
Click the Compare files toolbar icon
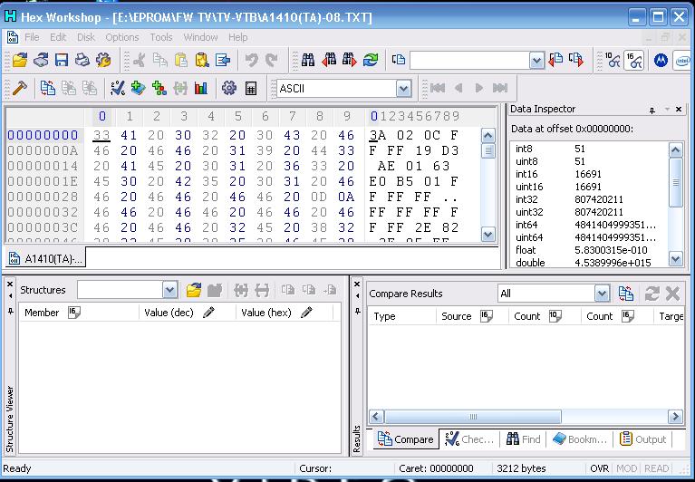(48, 88)
